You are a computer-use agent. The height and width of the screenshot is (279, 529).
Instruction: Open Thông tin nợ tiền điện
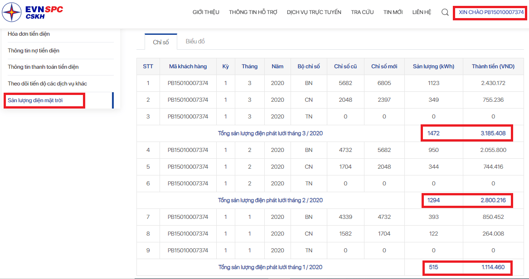34,51
